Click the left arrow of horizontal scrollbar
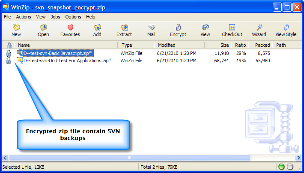 click(5, 158)
